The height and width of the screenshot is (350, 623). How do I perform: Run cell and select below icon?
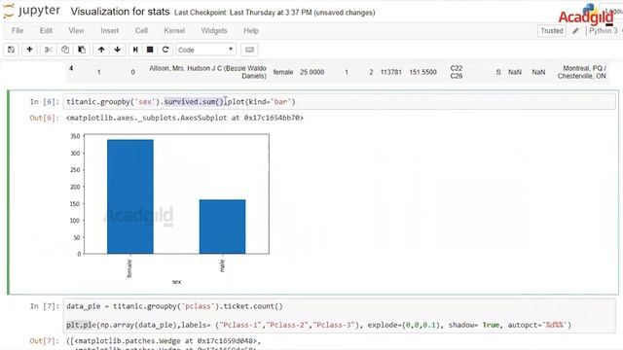[x=135, y=50]
